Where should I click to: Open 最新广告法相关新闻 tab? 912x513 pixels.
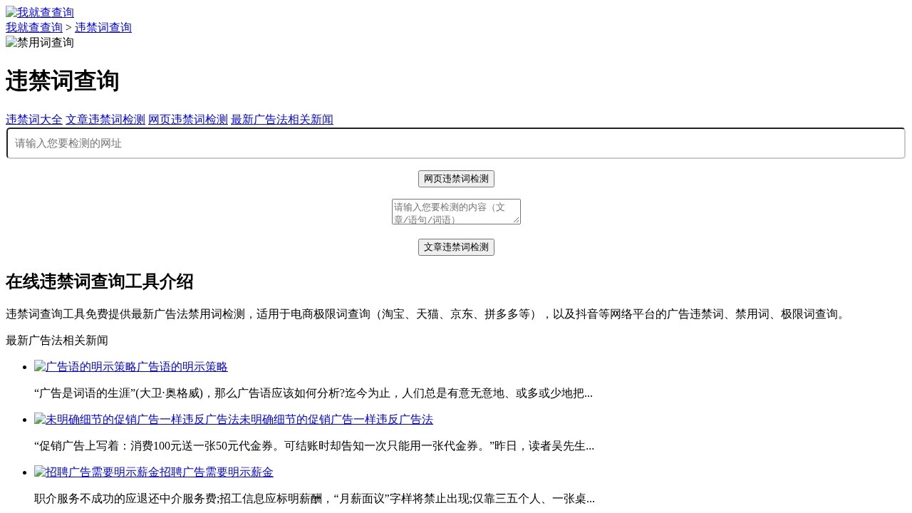coord(282,119)
